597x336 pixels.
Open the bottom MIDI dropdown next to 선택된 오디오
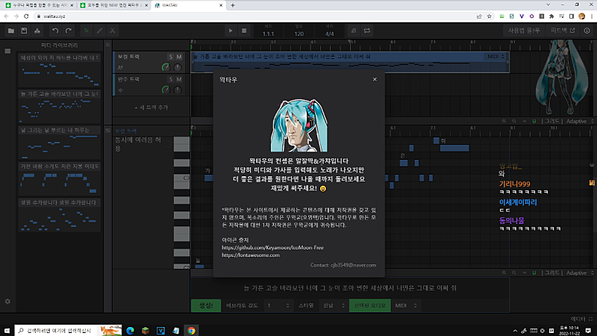click(406, 305)
